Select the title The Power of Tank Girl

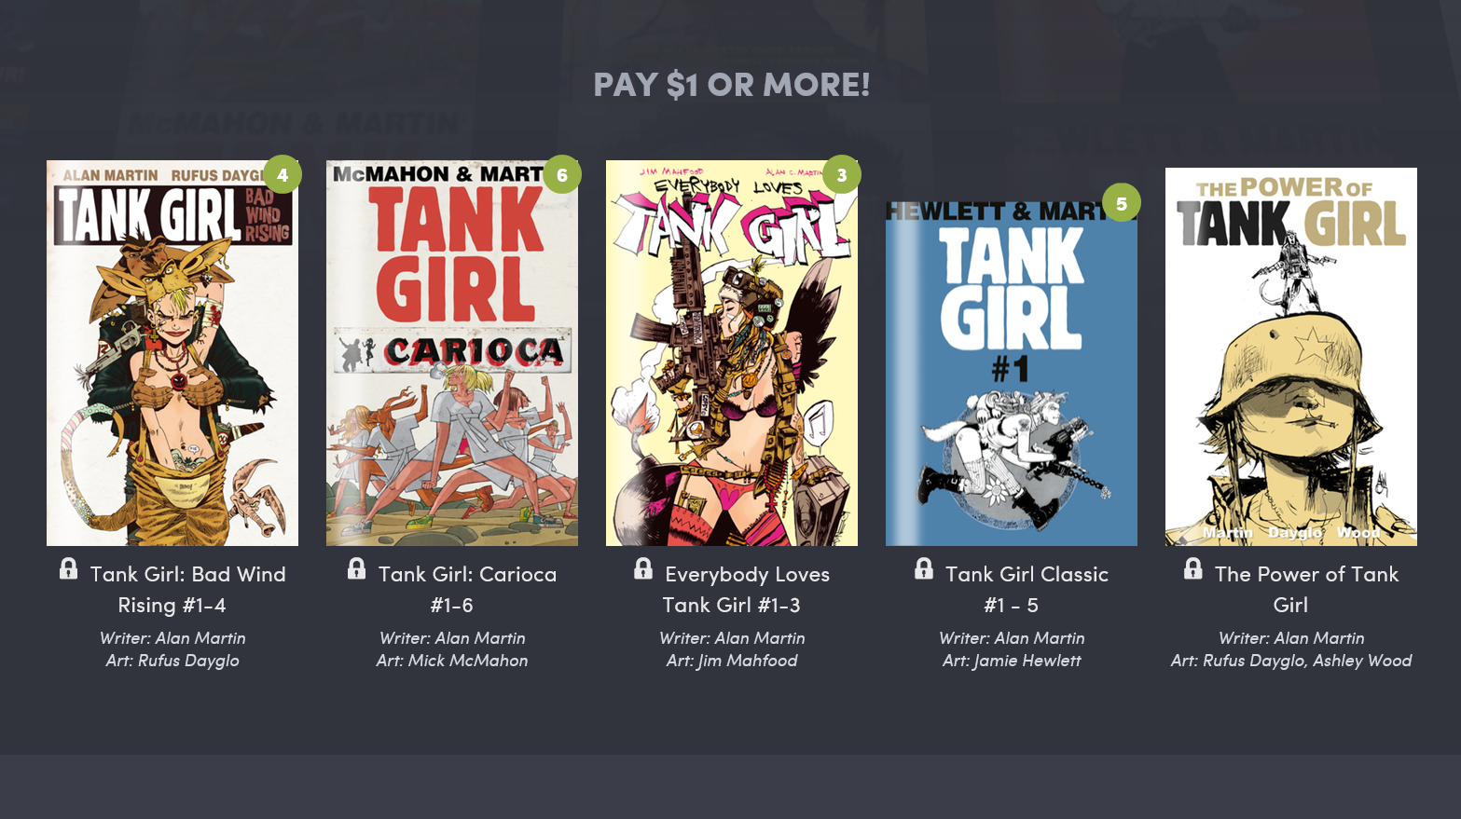point(1305,590)
